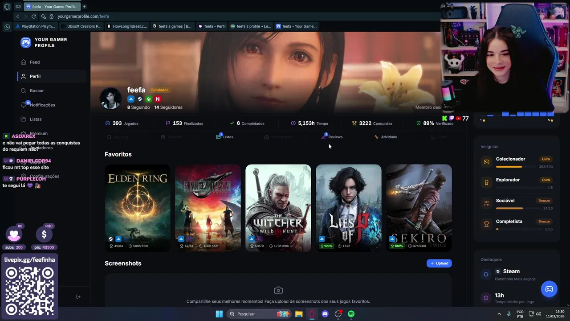Reload the page with refresh icon
Image resolution: width=570 pixels, height=321 pixels.
pos(33,16)
